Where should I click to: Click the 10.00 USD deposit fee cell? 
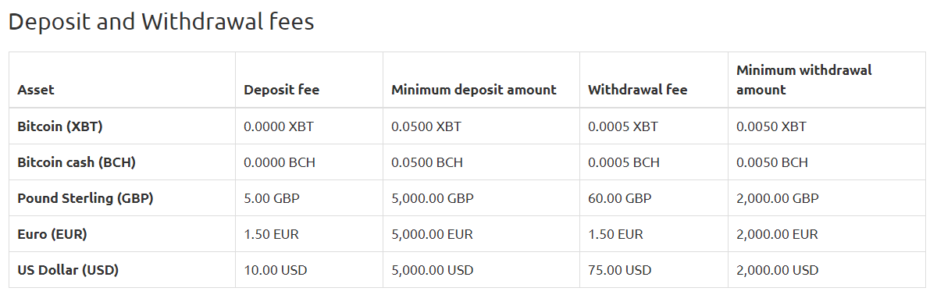[275, 270]
